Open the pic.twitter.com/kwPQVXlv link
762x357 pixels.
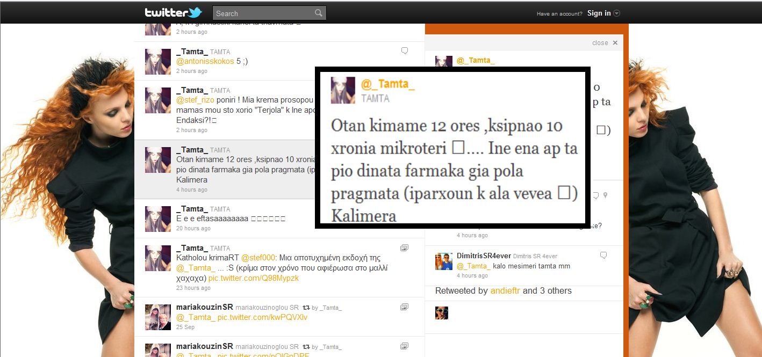click(262, 317)
